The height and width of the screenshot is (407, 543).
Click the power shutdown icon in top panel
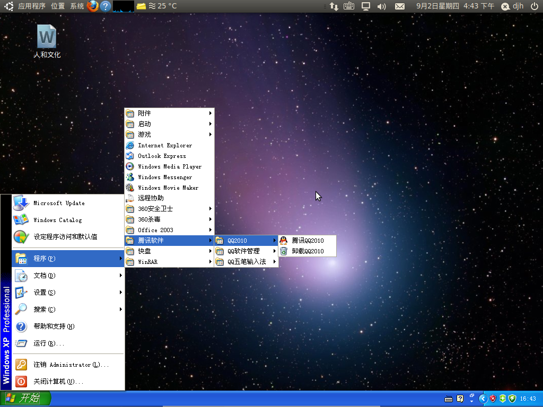pyautogui.click(x=535, y=6)
